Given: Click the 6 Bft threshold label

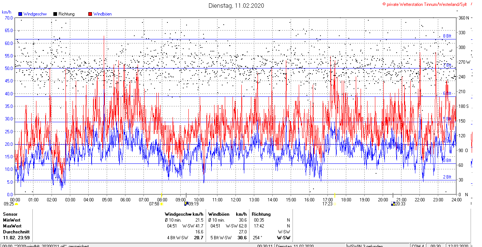Looking at the screenshot, I should click(447, 93).
